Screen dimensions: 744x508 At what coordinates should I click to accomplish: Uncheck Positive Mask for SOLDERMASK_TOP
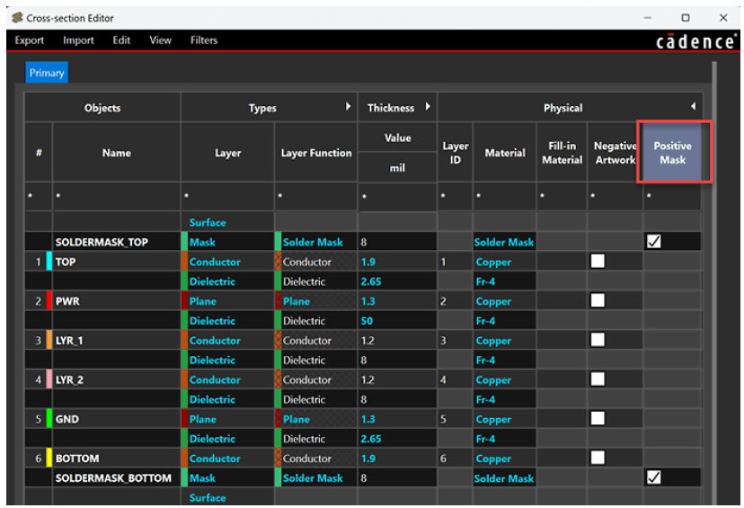654,242
